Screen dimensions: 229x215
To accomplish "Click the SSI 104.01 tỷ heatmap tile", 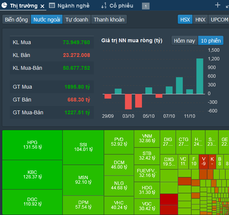I will tap(83, 147).
